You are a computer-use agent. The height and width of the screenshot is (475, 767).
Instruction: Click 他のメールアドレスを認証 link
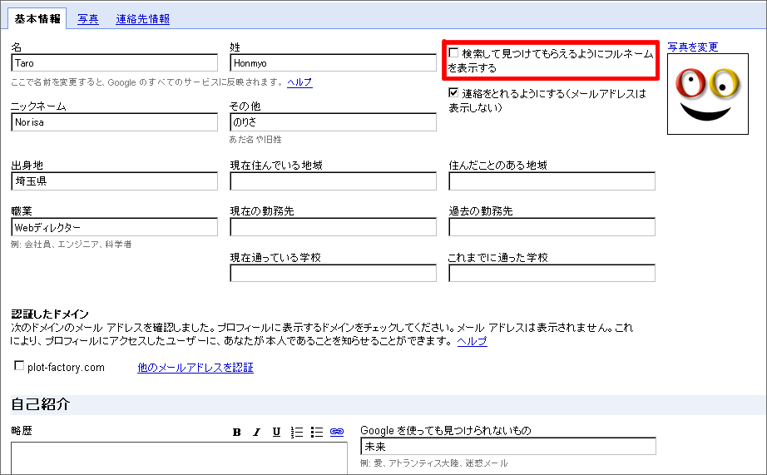[195, 368]
